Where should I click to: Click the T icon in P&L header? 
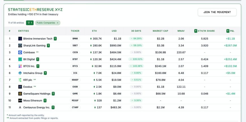coord(228,31)
